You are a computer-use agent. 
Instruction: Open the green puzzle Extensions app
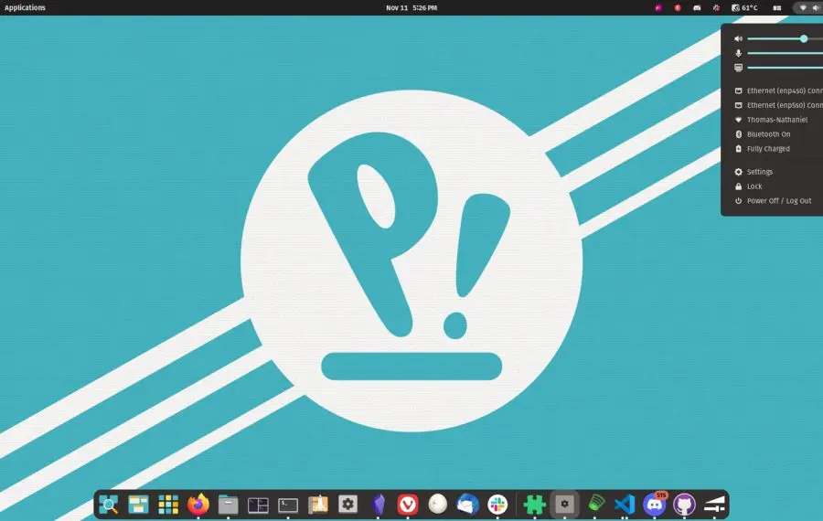click(535, 505)
